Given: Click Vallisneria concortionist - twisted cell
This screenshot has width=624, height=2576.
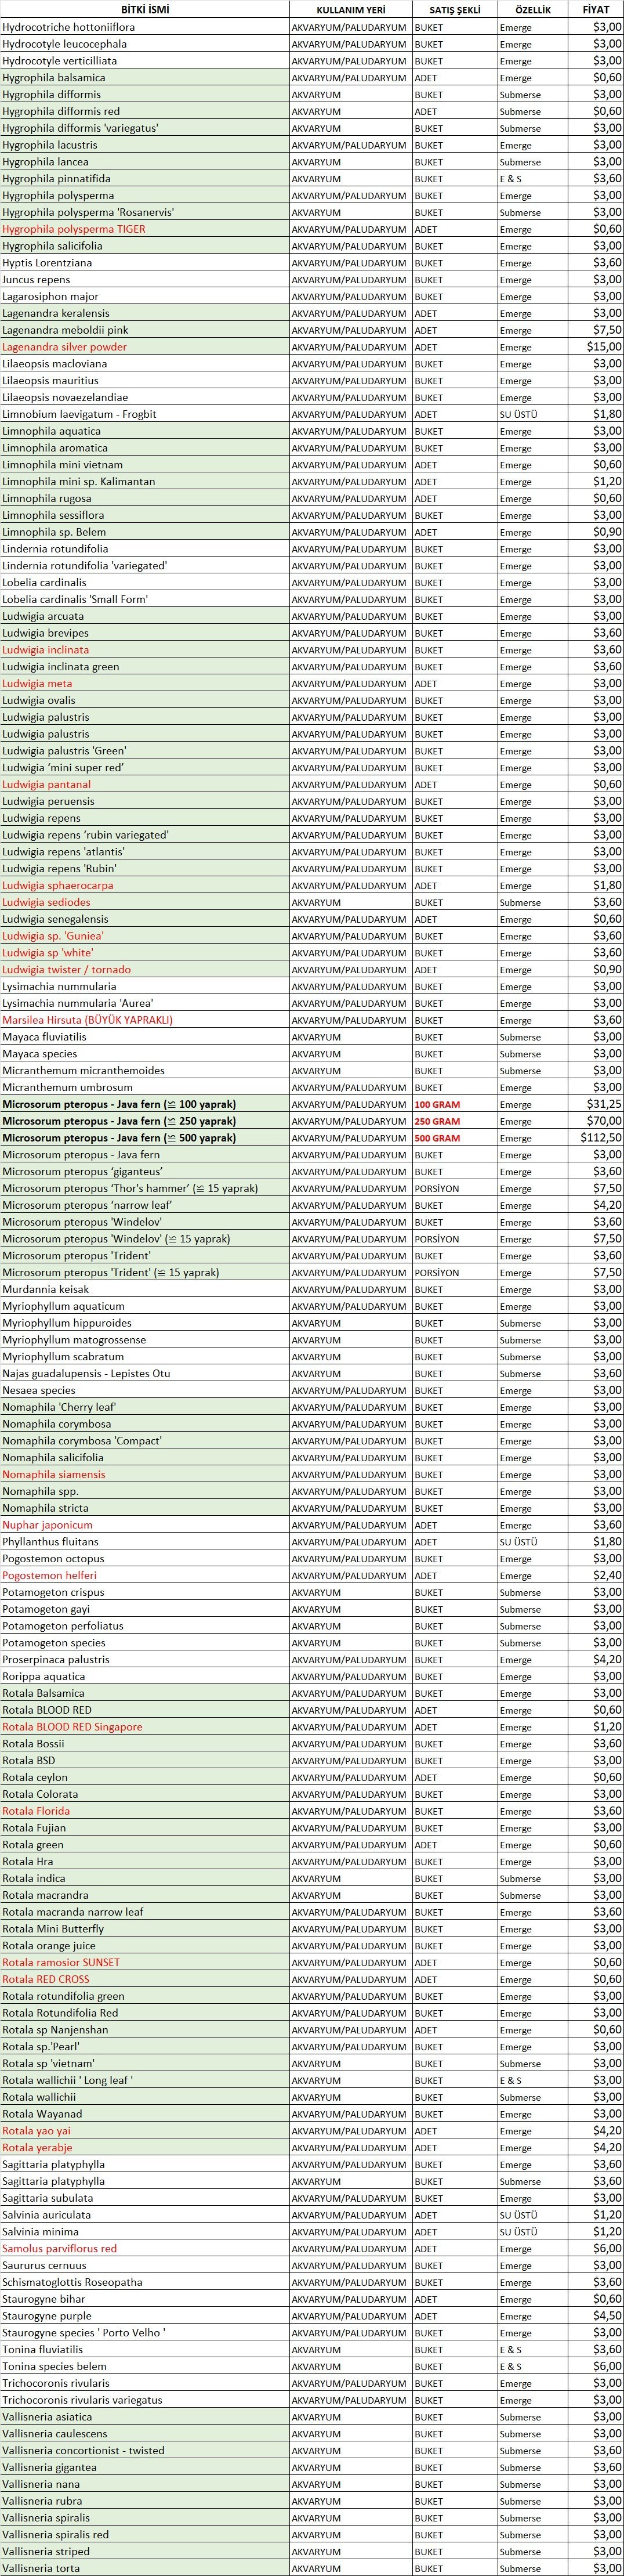Looking at the screenshot, I should pyautogui.click(x=83, y=2450).
